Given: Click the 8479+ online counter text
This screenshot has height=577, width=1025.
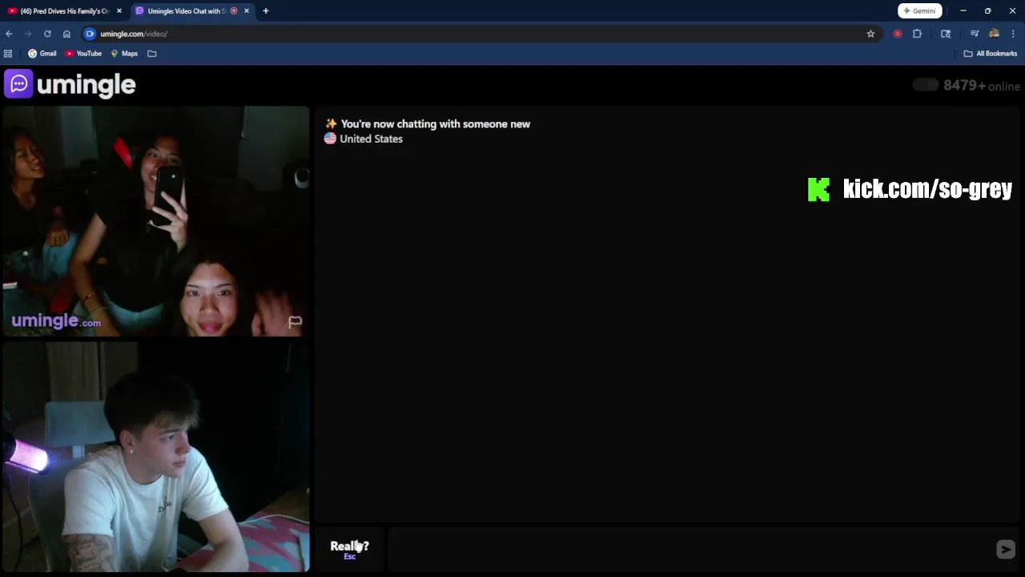Looking at the screenshot, I should tap(982, 86).
